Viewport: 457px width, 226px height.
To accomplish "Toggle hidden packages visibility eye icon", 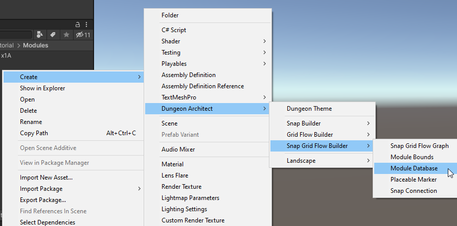I will (83, 35).
